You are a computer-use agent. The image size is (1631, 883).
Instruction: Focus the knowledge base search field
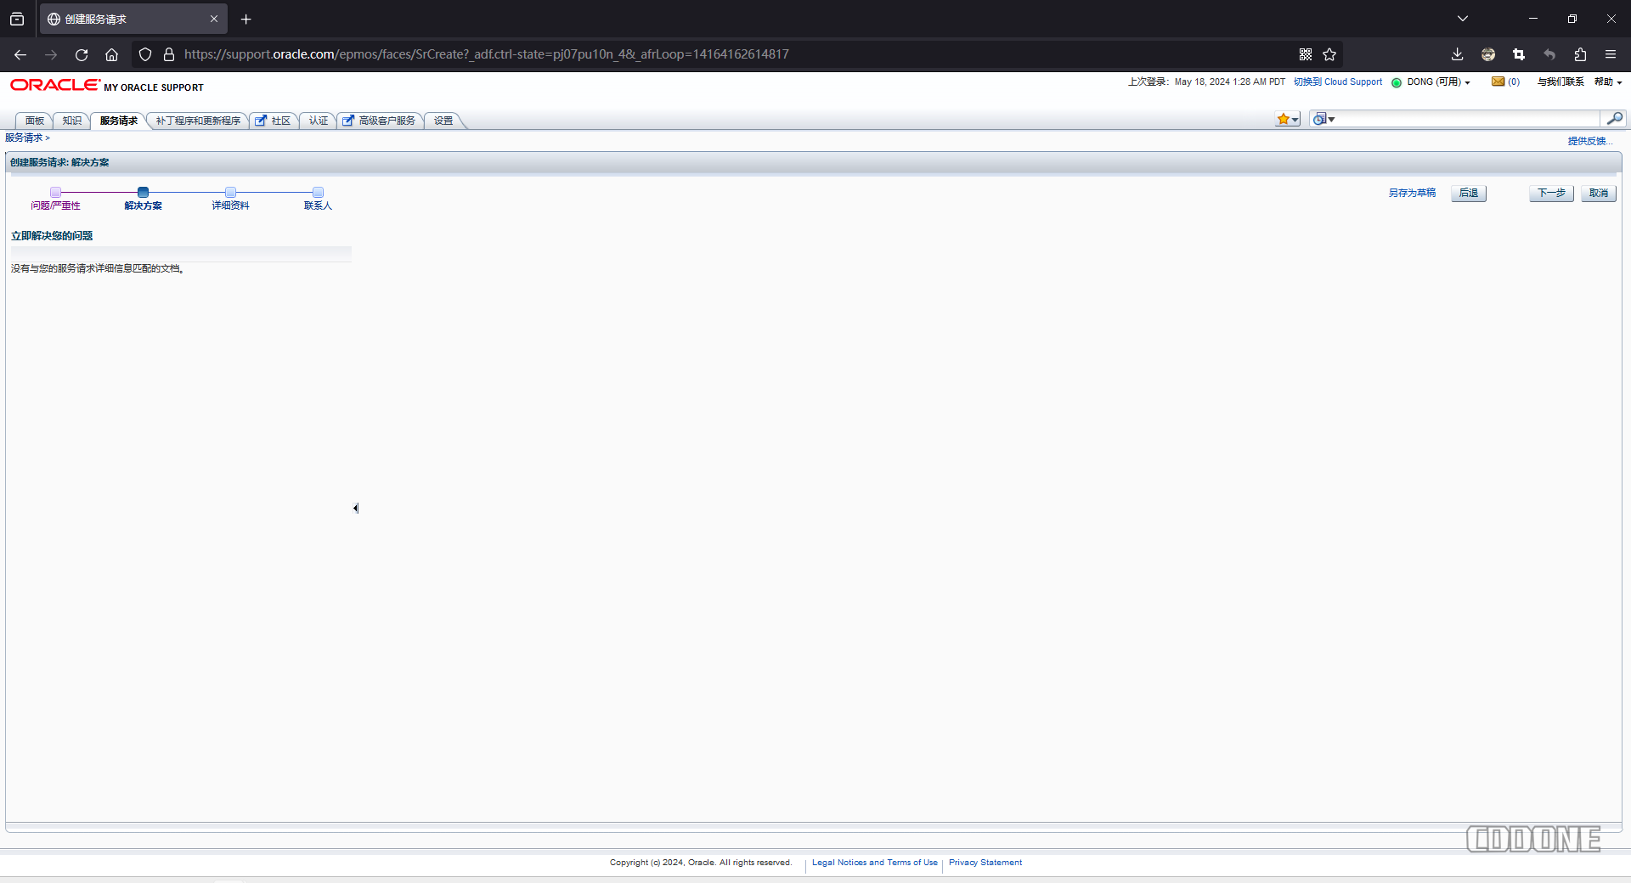coord(1468,120)
